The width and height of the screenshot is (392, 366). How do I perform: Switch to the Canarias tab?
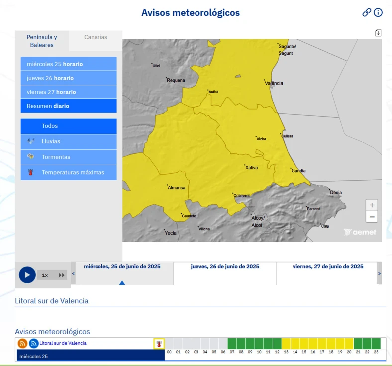(x=96, y=37)
